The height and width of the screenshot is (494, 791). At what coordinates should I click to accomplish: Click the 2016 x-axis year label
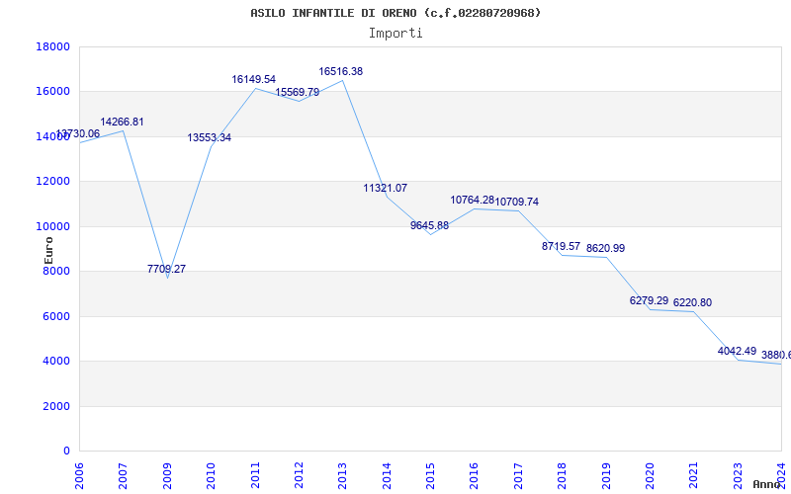pyautogui.click(x=475, y=475)
